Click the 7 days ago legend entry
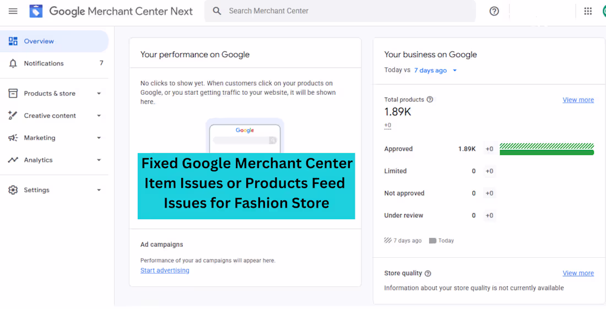This screenshot has height=309, width=606. point(403,241)
